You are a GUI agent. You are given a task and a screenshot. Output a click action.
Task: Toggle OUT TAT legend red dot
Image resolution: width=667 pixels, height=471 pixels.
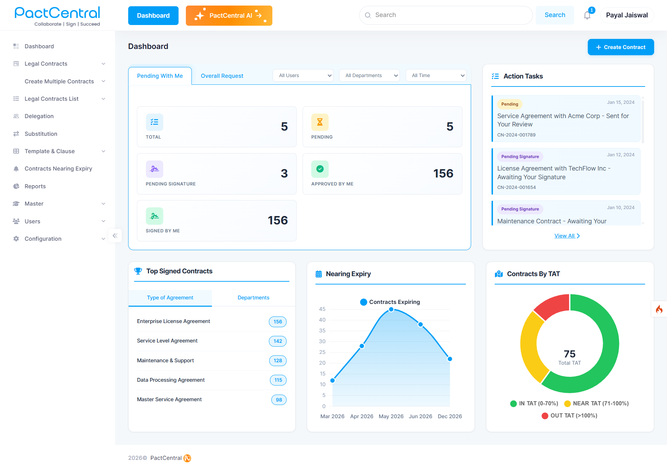coord(545,415)
